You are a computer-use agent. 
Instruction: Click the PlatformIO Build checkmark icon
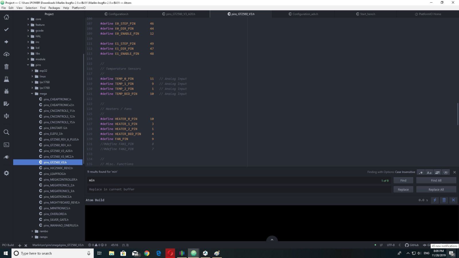pyautogui.click(x=6, y=30)
